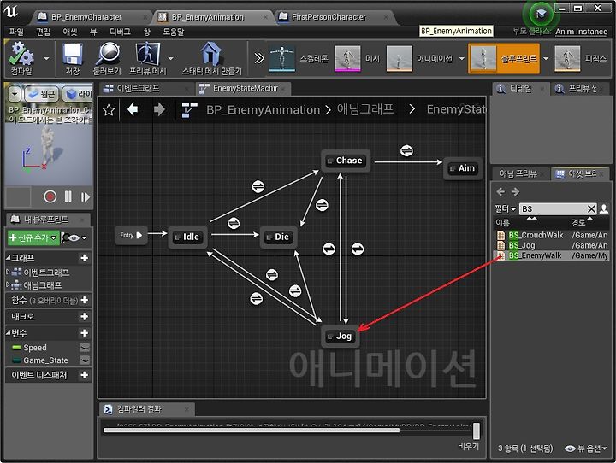
Task: Expand toolbar with double chevron icon
Action: click(259, 58)
